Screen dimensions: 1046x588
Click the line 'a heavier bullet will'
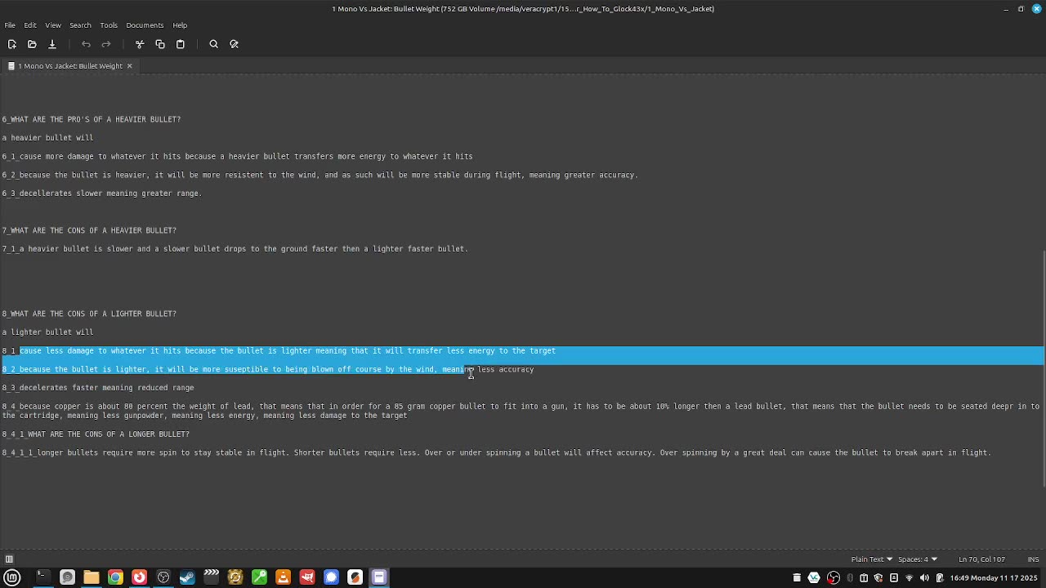pos(47,138)
